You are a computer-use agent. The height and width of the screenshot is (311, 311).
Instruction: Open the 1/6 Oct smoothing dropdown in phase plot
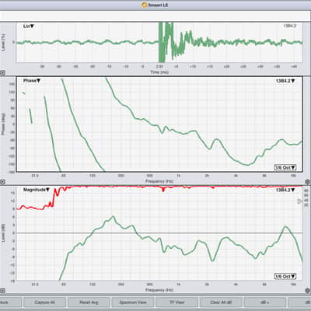(x=285, y=167)
